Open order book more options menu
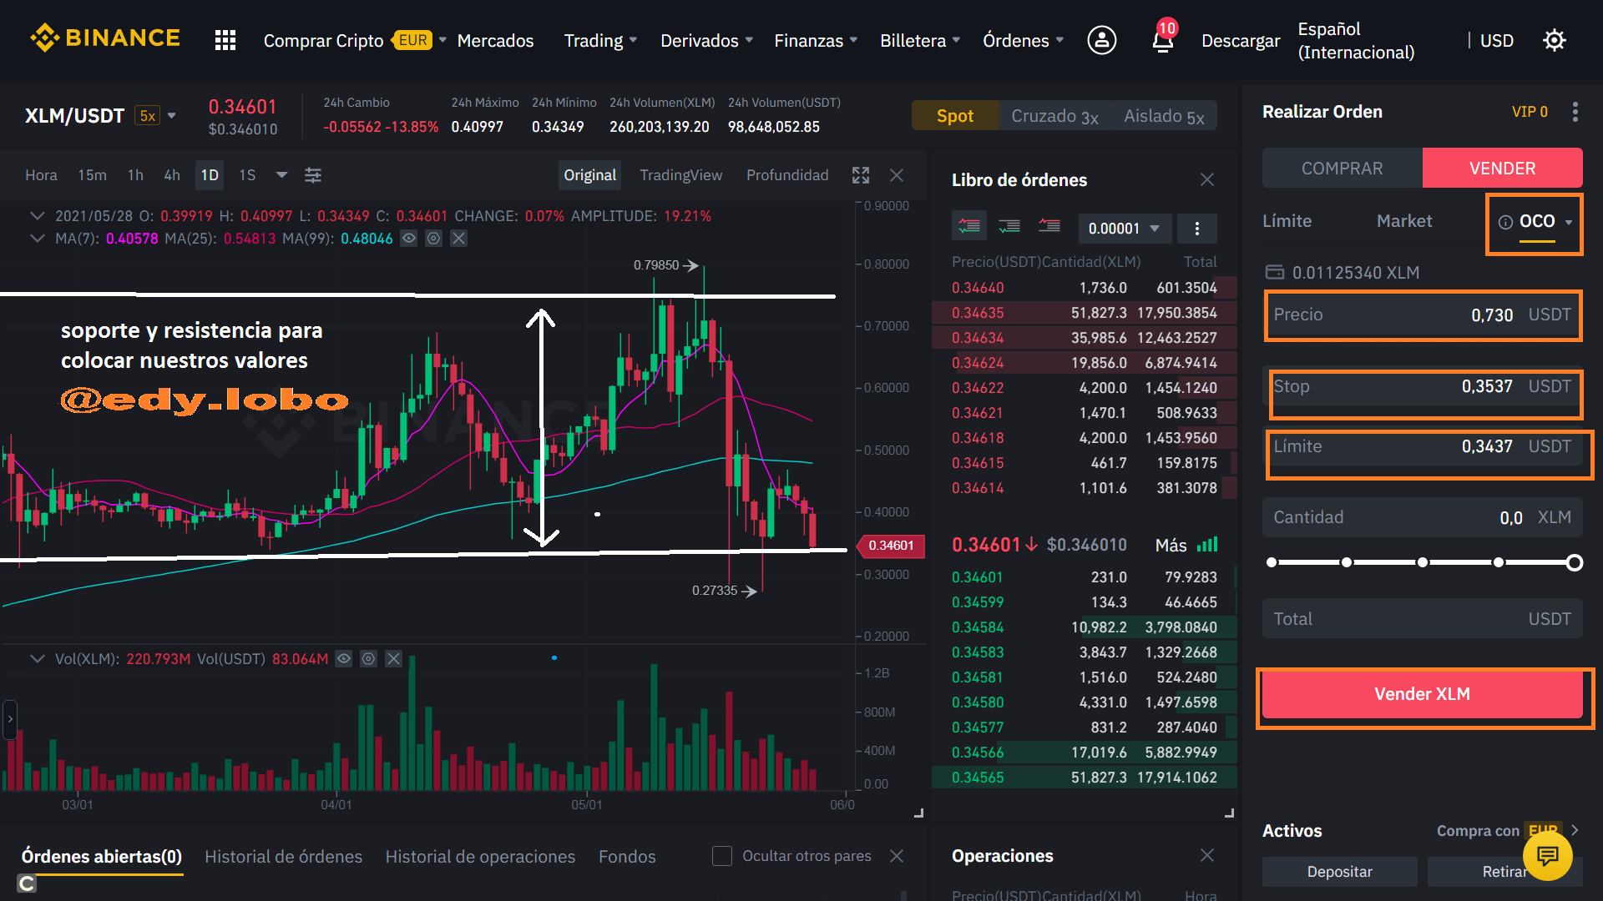 1197,229
